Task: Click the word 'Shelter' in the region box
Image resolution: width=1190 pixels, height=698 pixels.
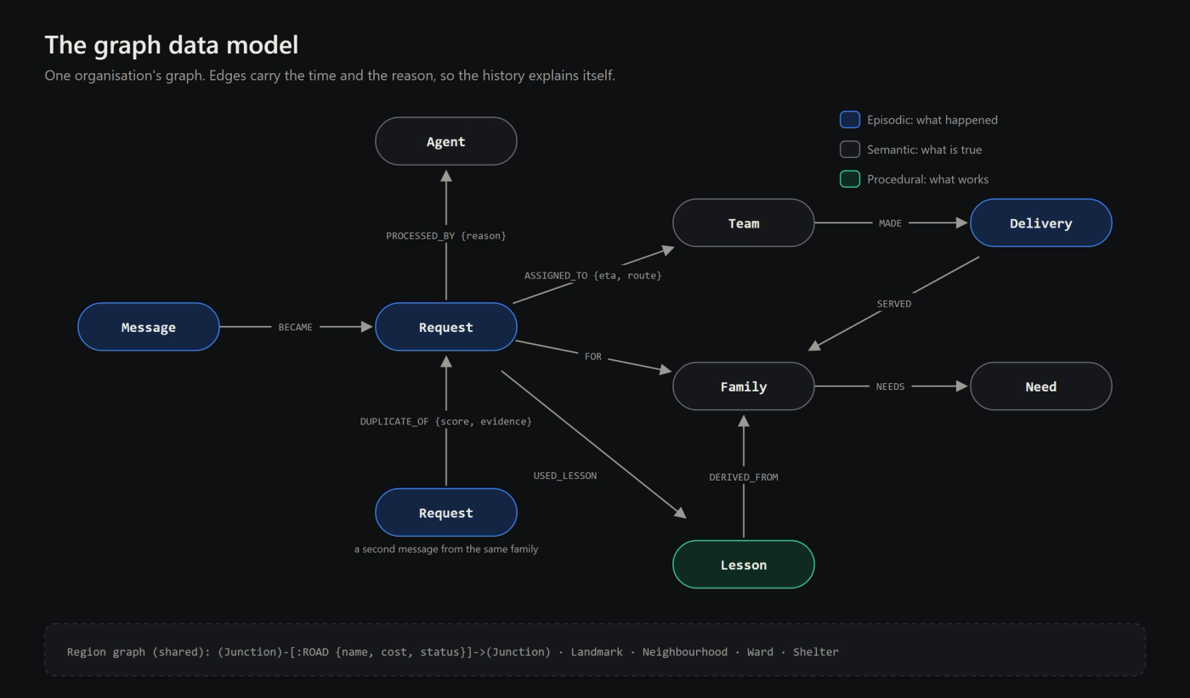Action: [x=816, y=652]
